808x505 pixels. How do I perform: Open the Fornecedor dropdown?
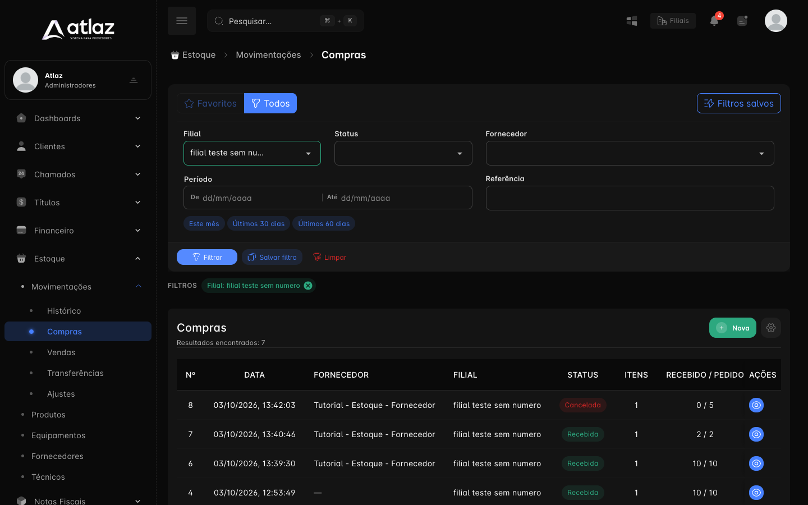click(x=630, y=153)
